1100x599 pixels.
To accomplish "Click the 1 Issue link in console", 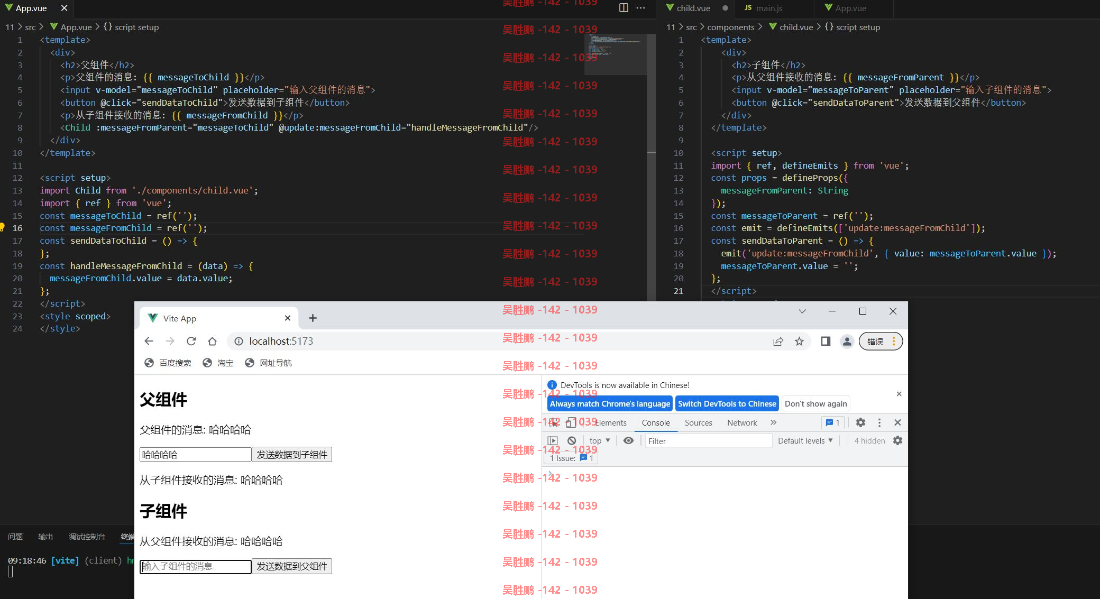I will 571,458.
